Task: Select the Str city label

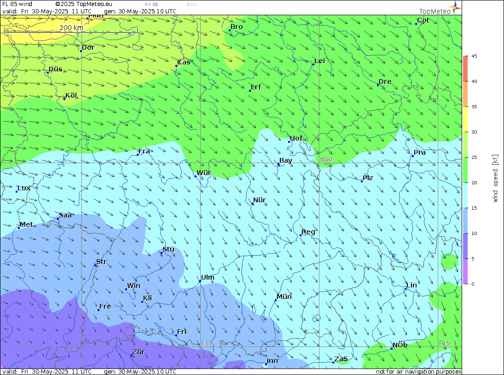Action: click(x=101, y=262)
